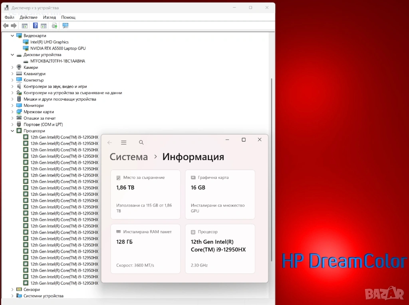Select the MTFDKBA2T0TFH-1BC1AABHA disk
Image resolution: width=409 pixels, height=305 pixels.
(58, 61)
